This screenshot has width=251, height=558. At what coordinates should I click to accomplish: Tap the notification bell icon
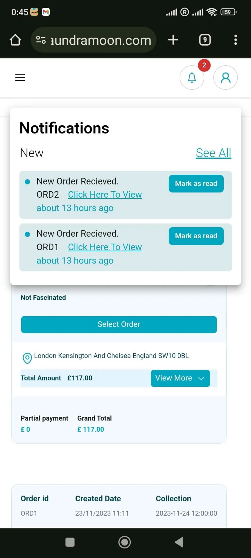point(192,78)
